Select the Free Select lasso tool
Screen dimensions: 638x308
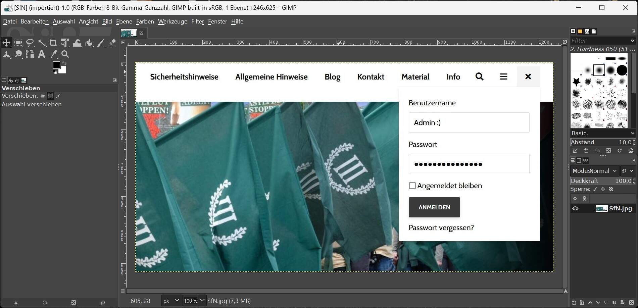coord(30,43)
